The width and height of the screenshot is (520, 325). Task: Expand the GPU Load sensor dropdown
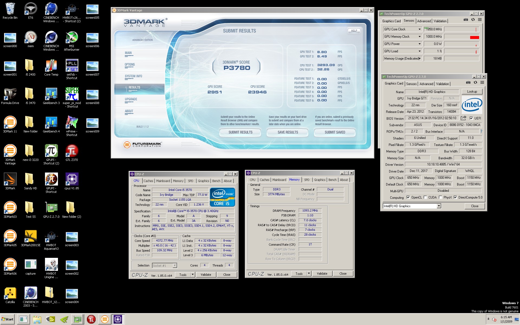tap(420, 51)
